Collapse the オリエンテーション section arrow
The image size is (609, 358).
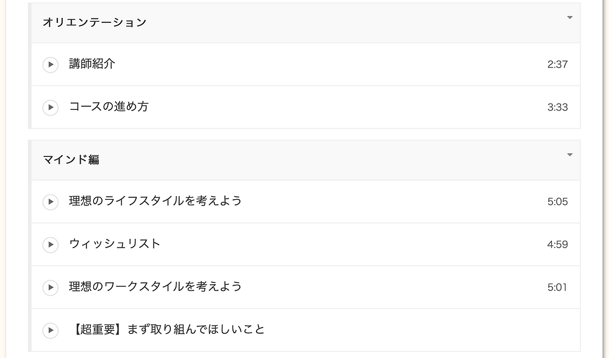(x=570, y=18)
